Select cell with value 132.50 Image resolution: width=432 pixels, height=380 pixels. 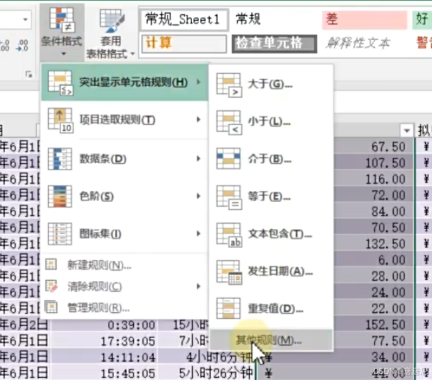click(373, 244)
